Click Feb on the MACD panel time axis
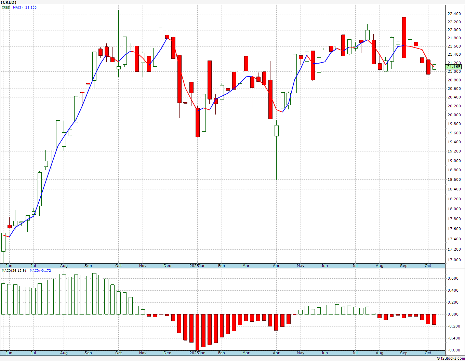This screenshot has width=465, height=361. (222, 353)
